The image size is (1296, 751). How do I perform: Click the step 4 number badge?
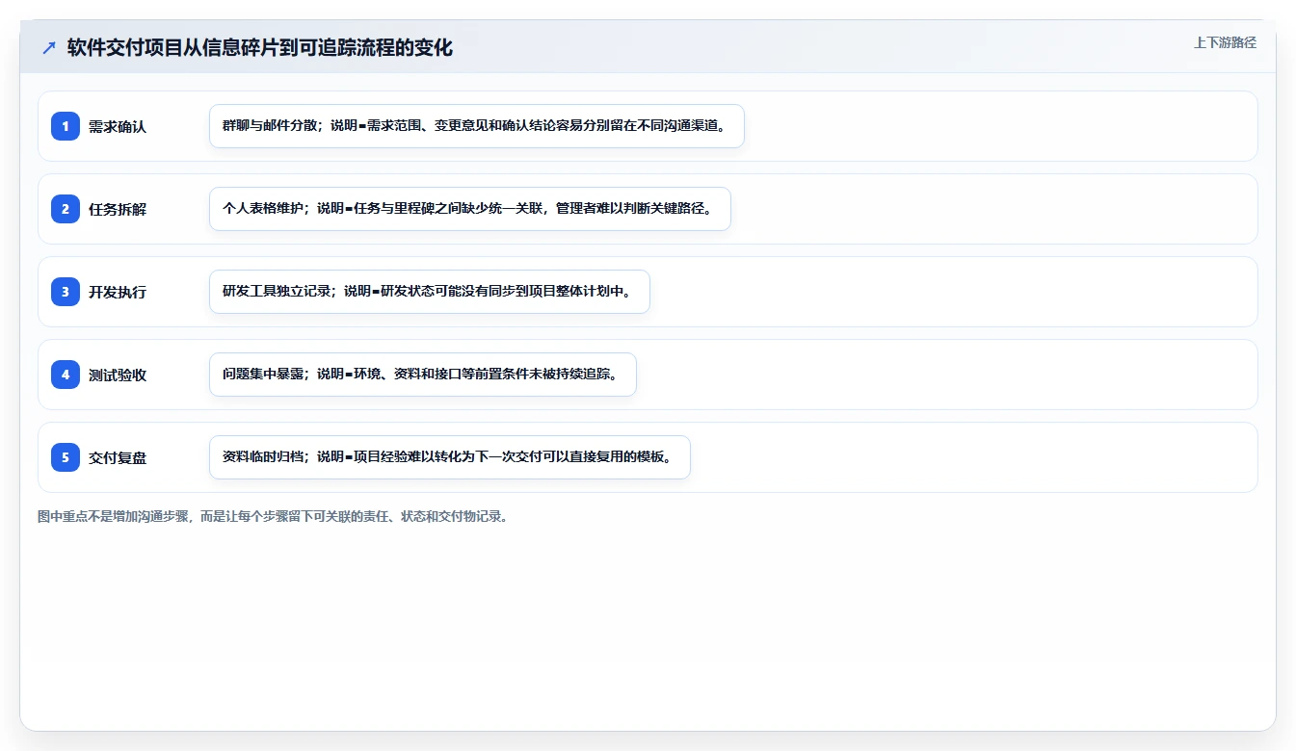(66, 375)
